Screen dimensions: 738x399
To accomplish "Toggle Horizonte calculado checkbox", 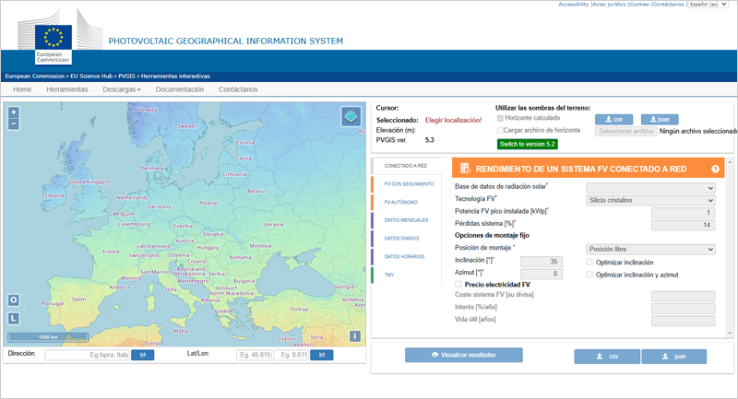I will [500, 119].
